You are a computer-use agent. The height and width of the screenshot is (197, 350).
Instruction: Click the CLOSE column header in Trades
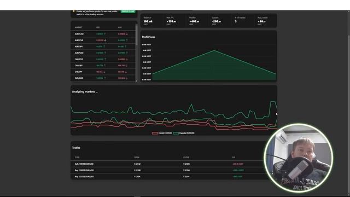pyautogui.click(x=186, y=158)
